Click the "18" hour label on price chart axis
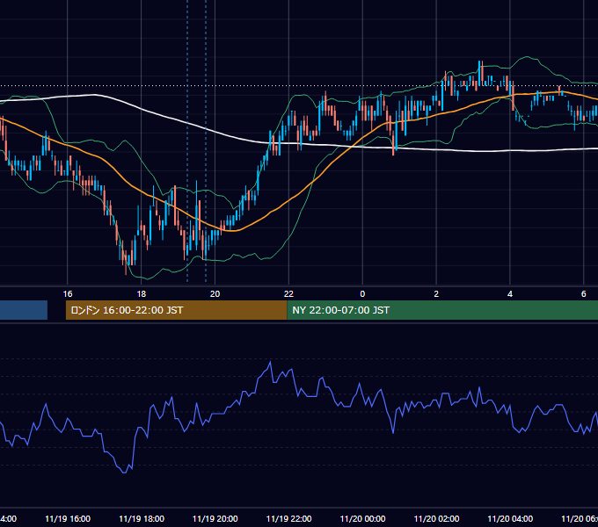598x527 pixels. (x=142, y=294)
